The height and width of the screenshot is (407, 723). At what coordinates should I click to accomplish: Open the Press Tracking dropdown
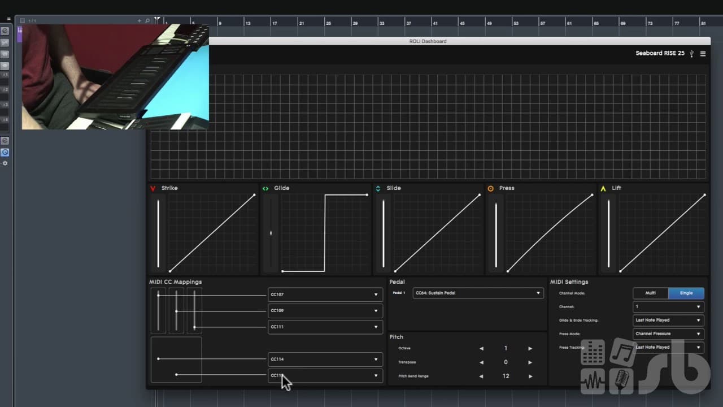point(669,347)
